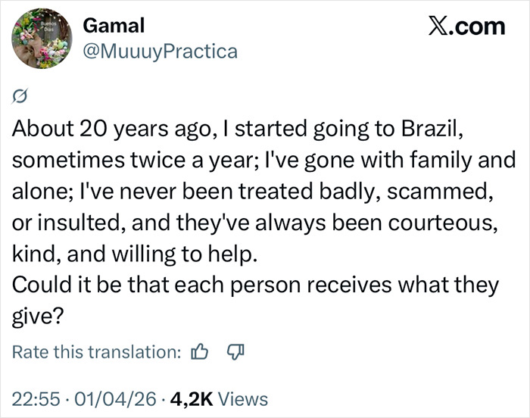The width and height of the screenshot is (530, 418).
Task: Click the translation indicator icon above the post
Action: click(x=21, y=96)
